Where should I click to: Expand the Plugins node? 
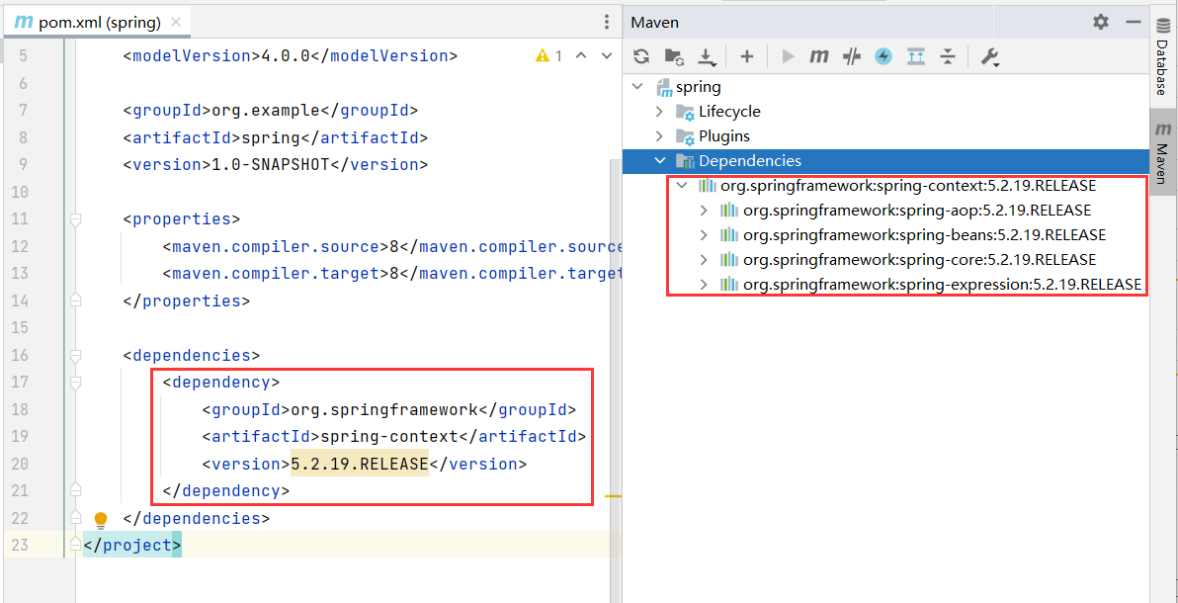tap(660, 136)
